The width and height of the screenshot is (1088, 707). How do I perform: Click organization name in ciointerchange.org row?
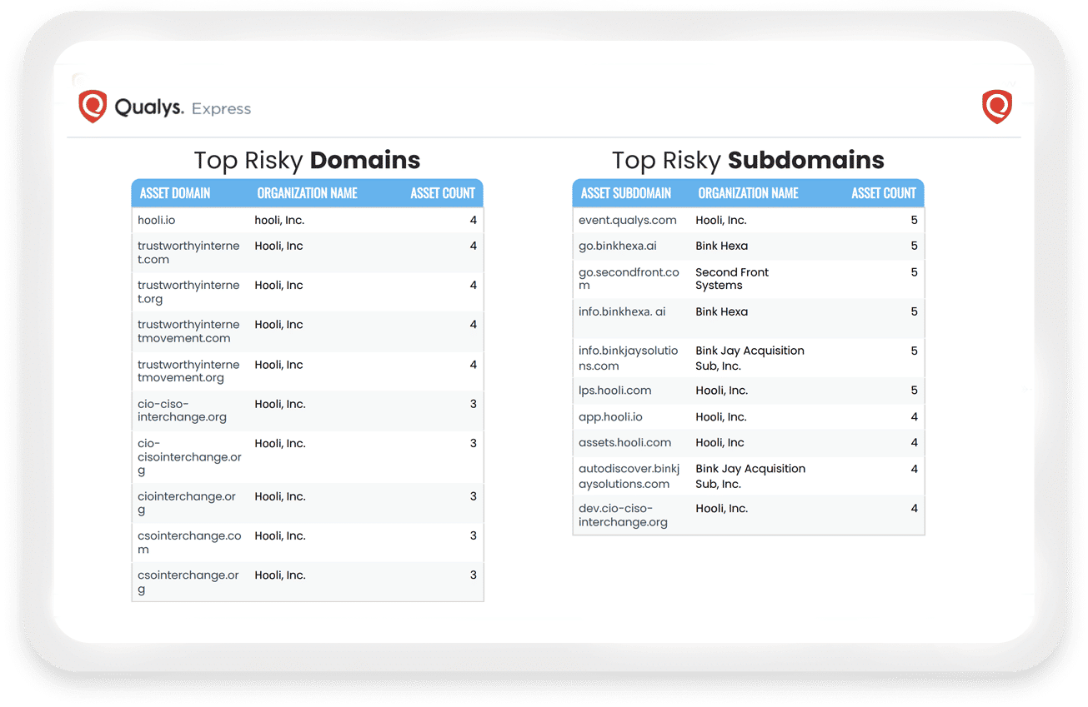click(280, 496)
